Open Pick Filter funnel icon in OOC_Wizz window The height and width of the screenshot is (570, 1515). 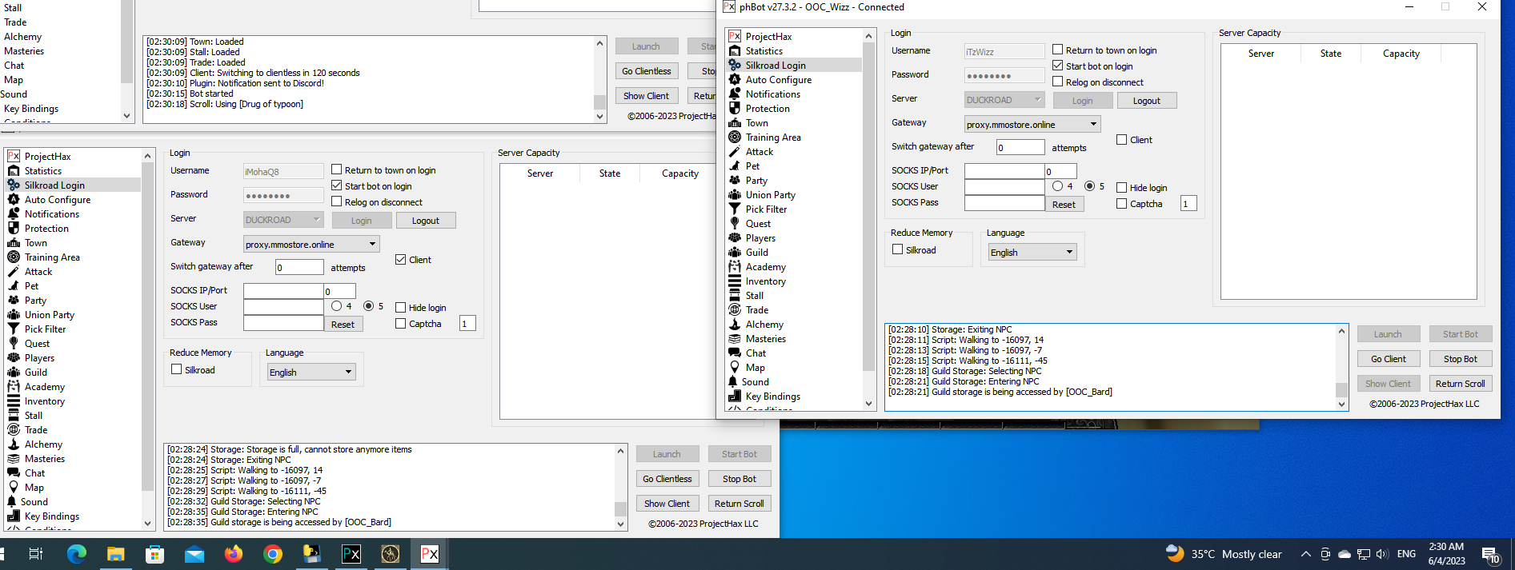(734, 209)
